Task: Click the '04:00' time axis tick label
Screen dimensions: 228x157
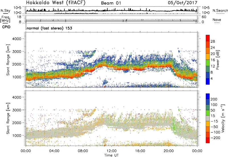Action: click(x=54, y=151)
